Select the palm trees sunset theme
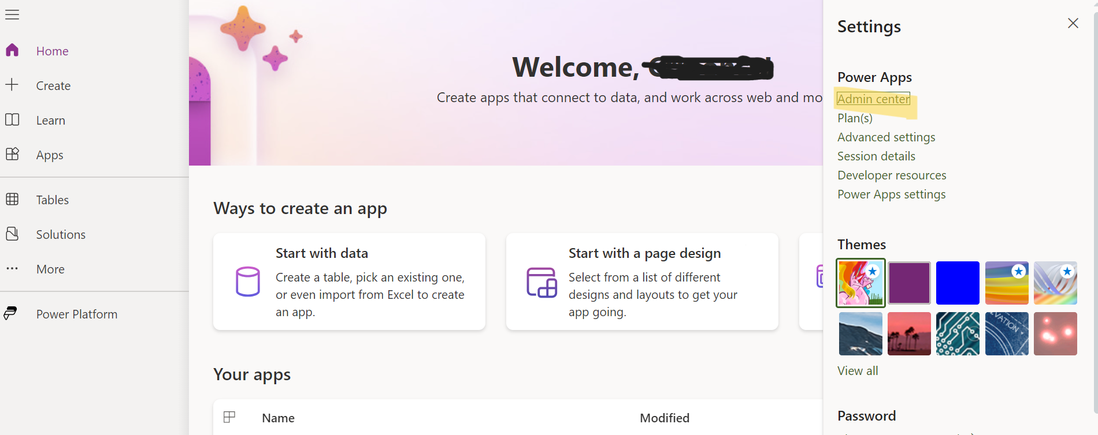The width and height of the screenshot is (1098, 435). [x=909, y=333]
